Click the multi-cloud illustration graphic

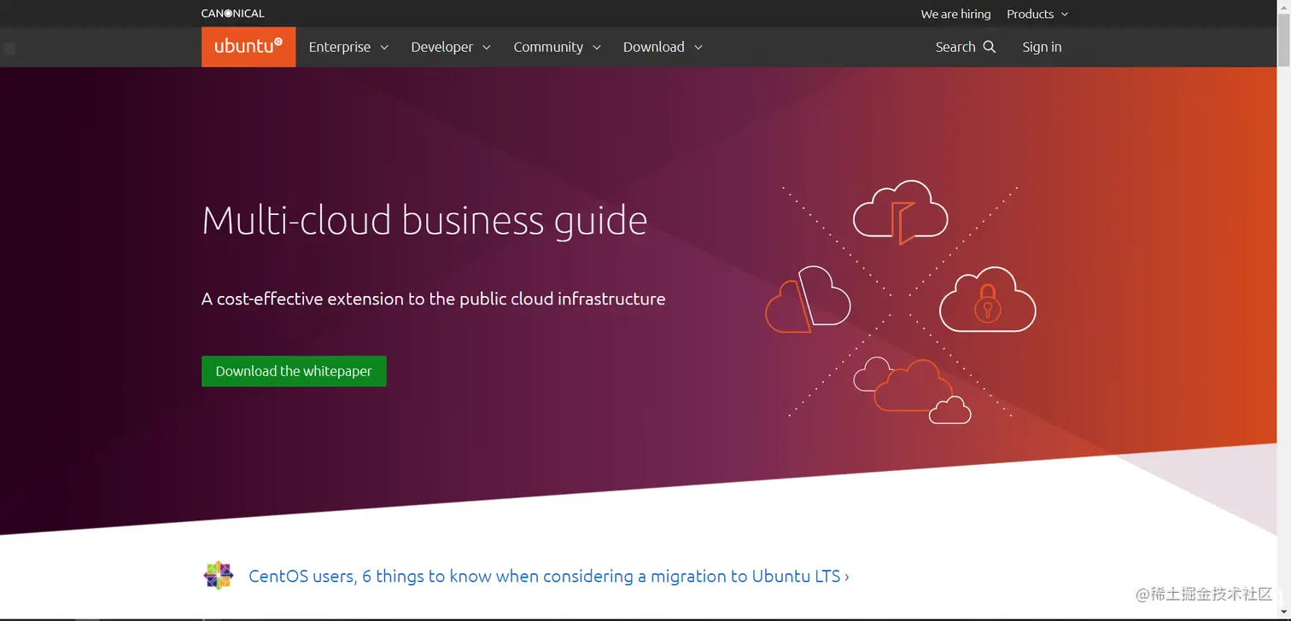[x=901, y=302]
